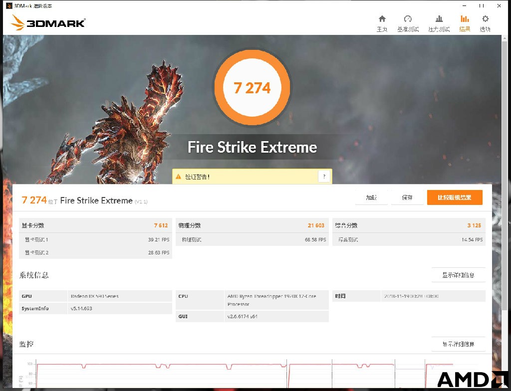Screen dimensions: 511x391
Task: Click the yellow warning triangle icon
Action: click(x=178, y=177)
